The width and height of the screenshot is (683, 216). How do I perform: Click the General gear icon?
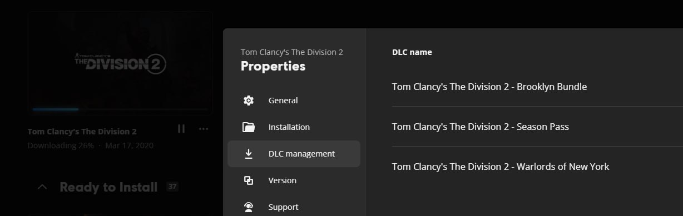[249, 101]
